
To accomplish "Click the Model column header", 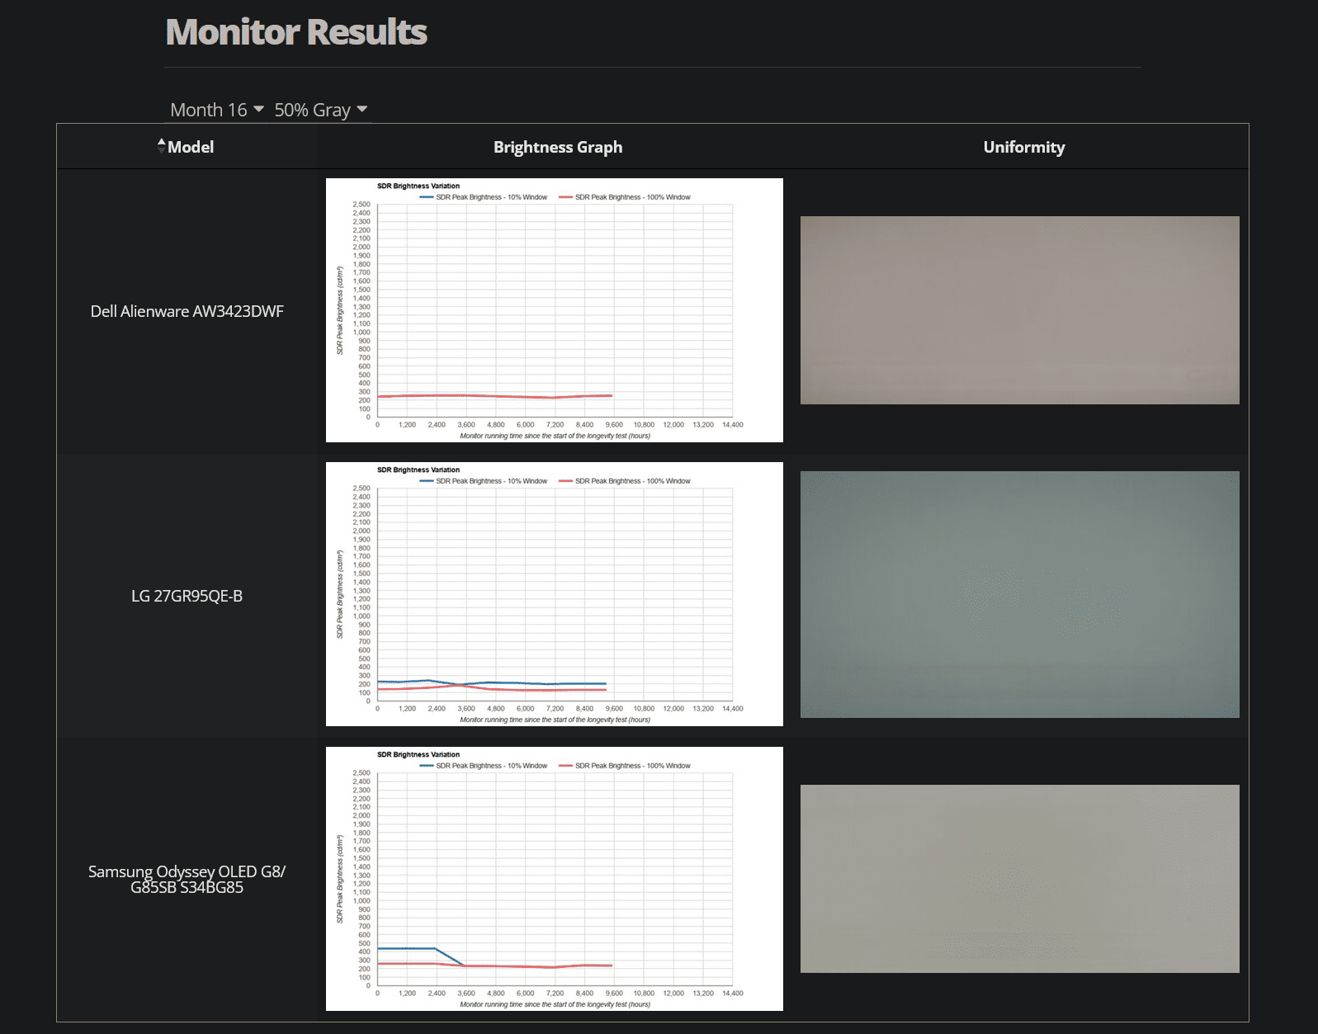I will click(x=191, y=147).
